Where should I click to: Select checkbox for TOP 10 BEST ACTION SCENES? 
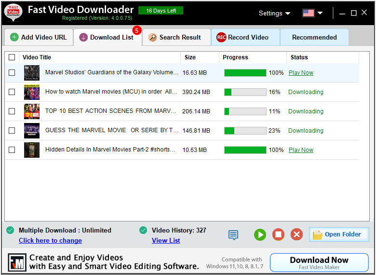point(12,111)
